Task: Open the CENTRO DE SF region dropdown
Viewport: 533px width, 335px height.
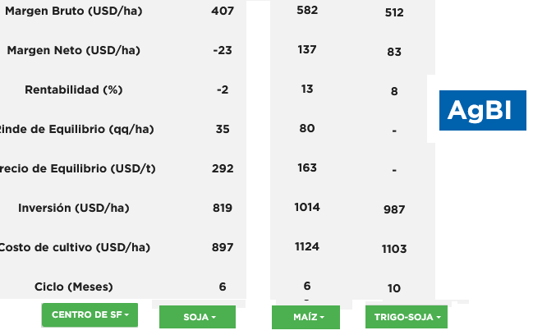Action: [x=90, y=315]
